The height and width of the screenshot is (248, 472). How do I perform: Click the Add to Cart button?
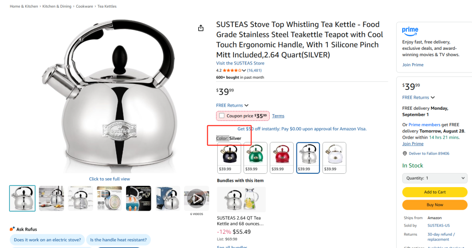[434, 192]
